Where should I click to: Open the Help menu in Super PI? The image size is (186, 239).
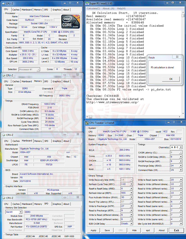121,8
